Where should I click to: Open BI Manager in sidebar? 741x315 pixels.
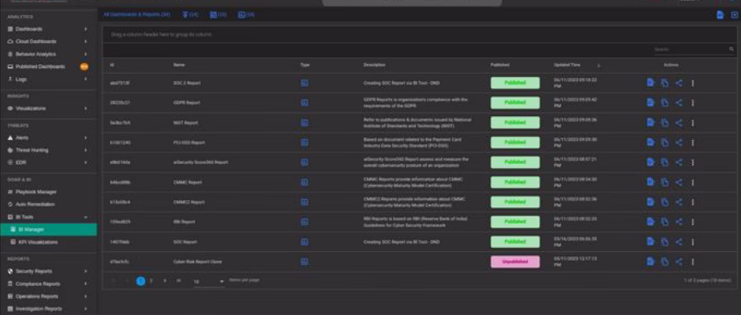click(x=48, y=230)
